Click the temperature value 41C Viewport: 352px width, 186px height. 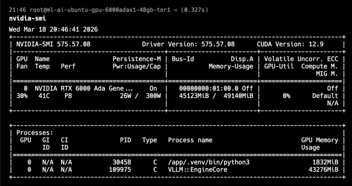[44, 96]
